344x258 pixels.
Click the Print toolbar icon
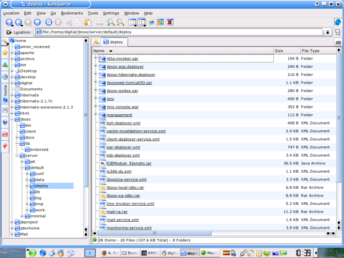tap(100, 22)
